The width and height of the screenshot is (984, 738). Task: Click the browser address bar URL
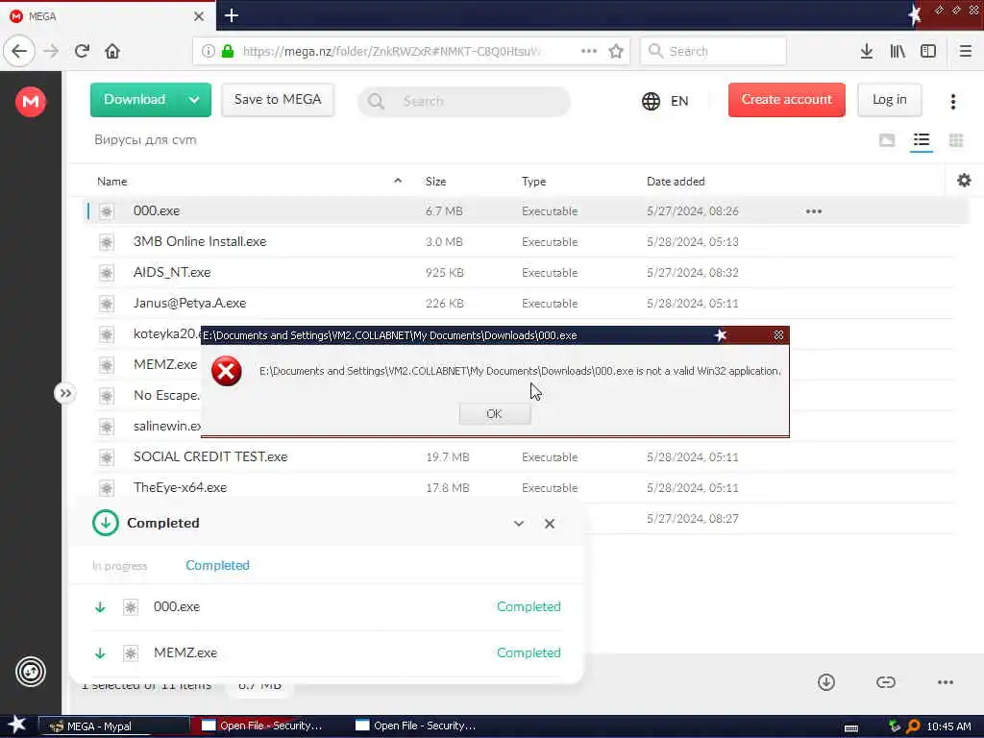(392, 51)
